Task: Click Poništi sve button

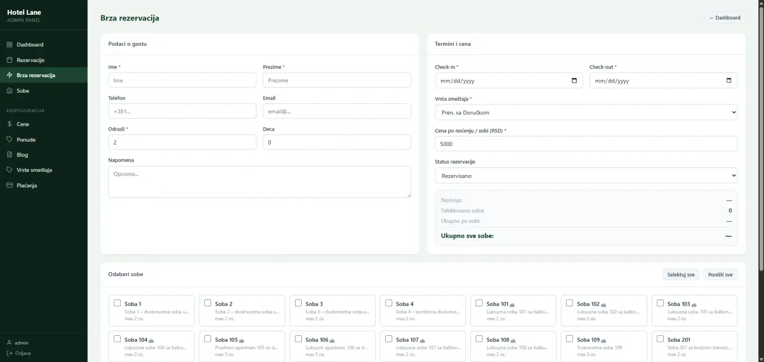Action: coord(720,274)
